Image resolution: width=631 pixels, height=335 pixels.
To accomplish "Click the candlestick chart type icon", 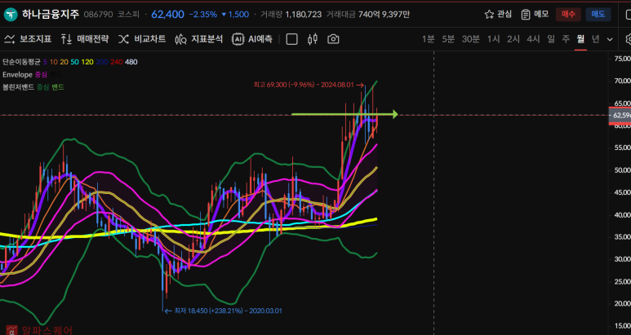I will point(313,39).
